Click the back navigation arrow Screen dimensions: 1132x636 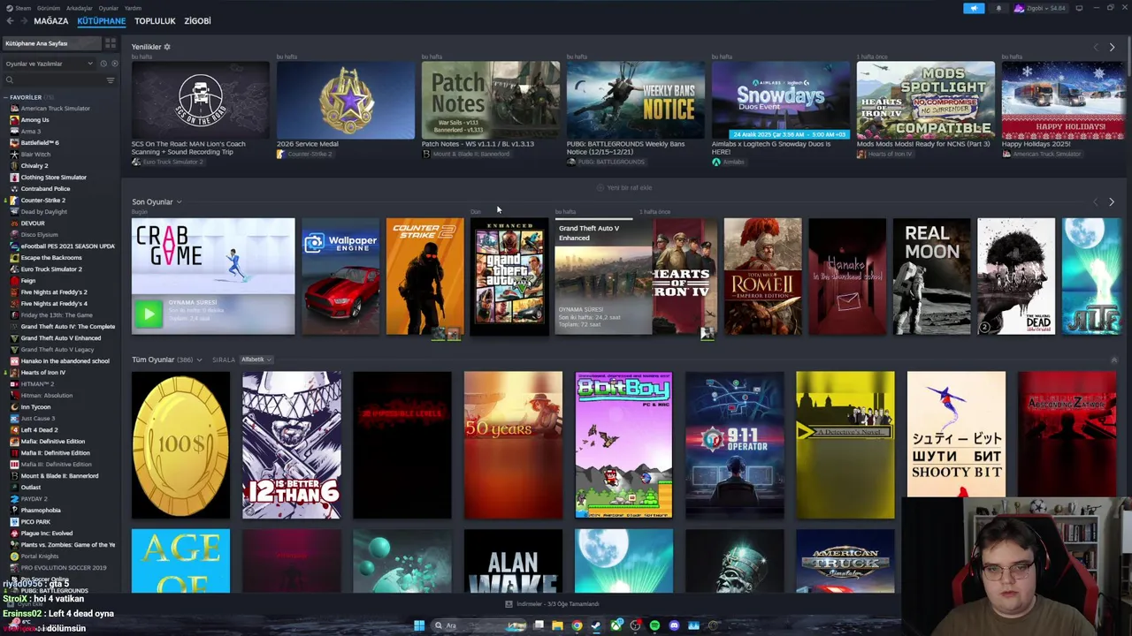pos(9,21)
